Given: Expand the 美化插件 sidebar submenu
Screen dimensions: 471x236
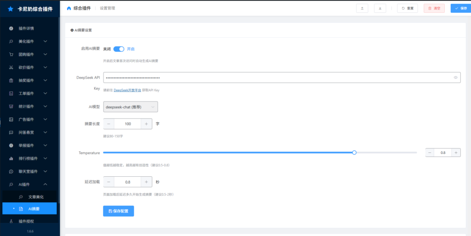Looking at the screenshot, I should click(45, 41).
